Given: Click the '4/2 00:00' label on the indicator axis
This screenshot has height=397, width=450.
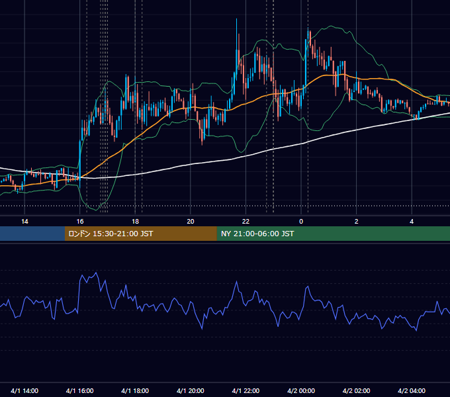Looking at the screenshot, I should point(301,390).
